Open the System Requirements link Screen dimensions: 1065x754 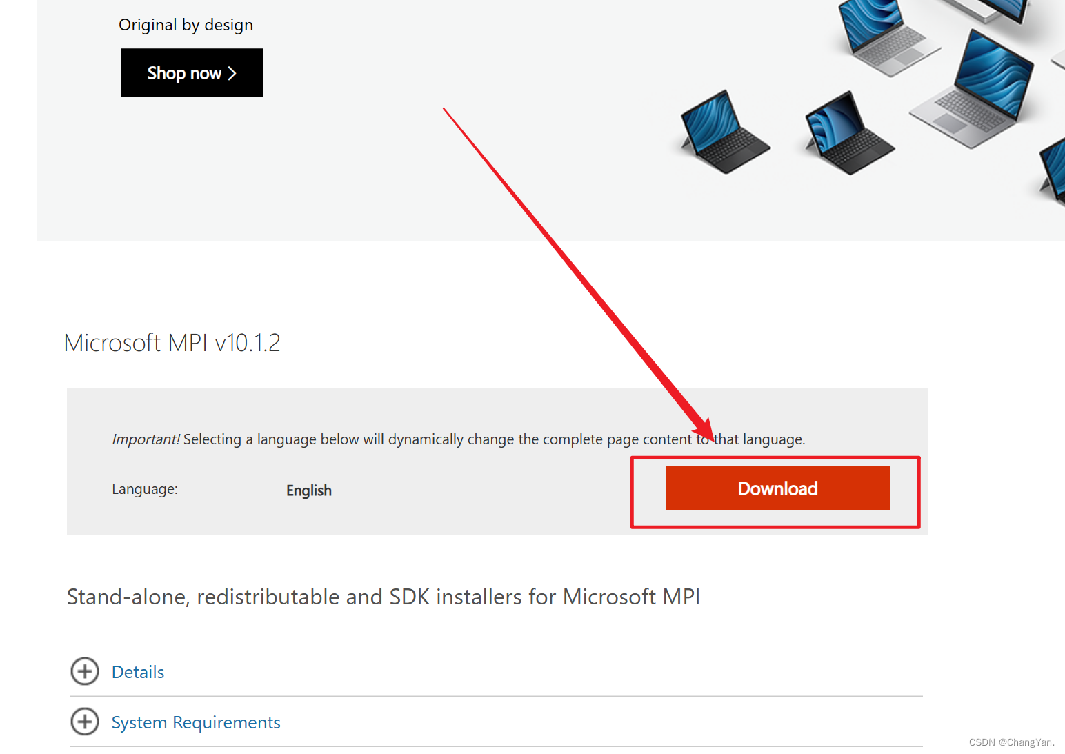(x=196, y=722)
